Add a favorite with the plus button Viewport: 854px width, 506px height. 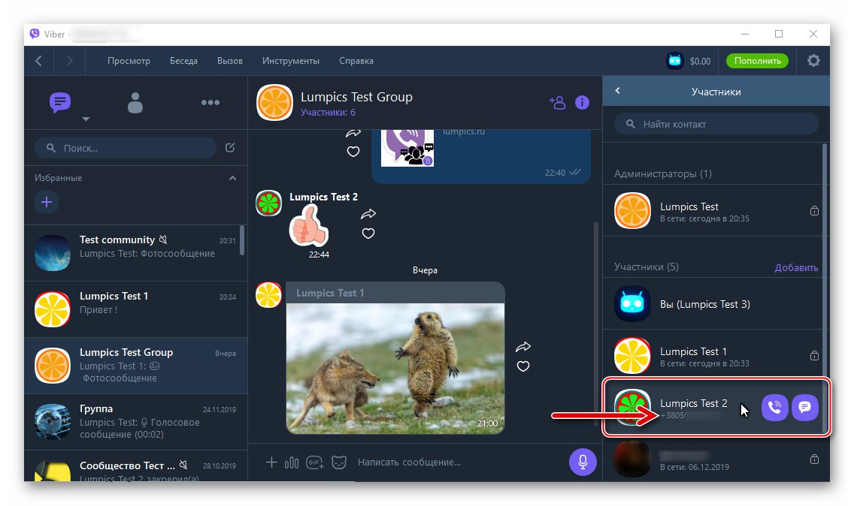click(x=47, y=203)
